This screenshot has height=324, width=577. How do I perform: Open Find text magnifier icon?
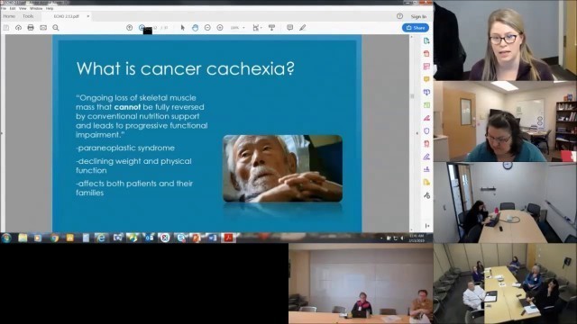click(56, 28)
